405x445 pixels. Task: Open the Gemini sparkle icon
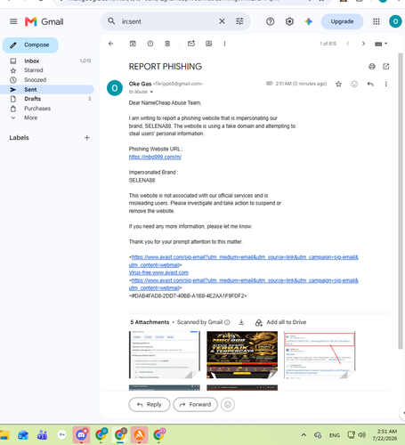click(x=309, y=21)
